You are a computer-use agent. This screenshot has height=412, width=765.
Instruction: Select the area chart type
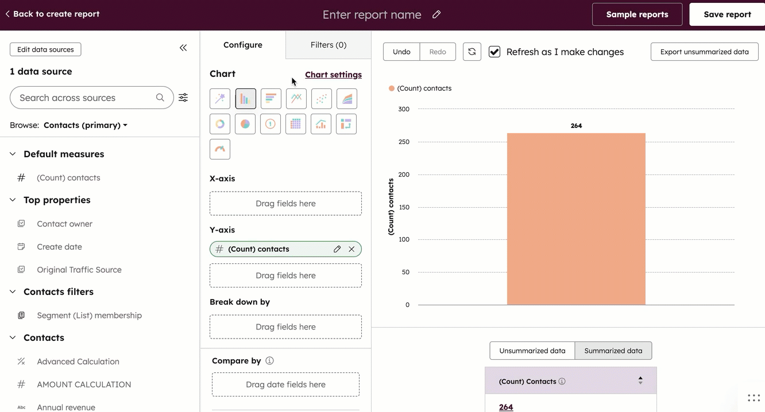346,98
